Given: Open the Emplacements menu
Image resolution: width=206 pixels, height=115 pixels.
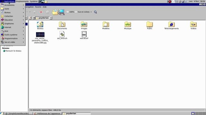Looking at the screenshot, I should (x=22, y=1).
